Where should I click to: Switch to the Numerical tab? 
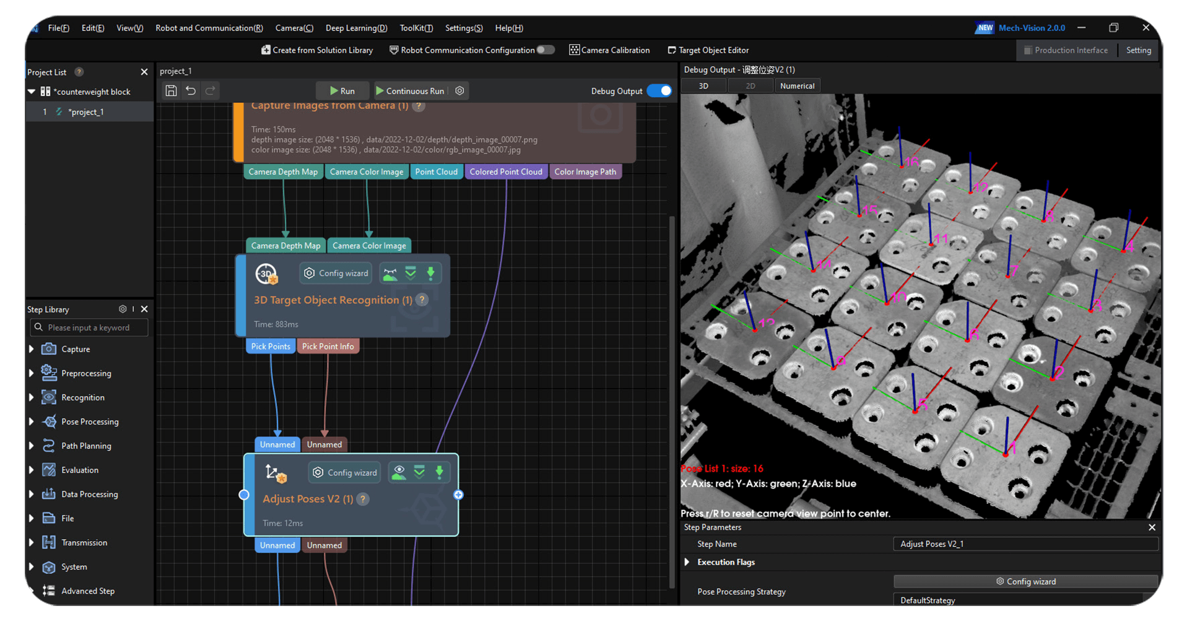point(797,86)
